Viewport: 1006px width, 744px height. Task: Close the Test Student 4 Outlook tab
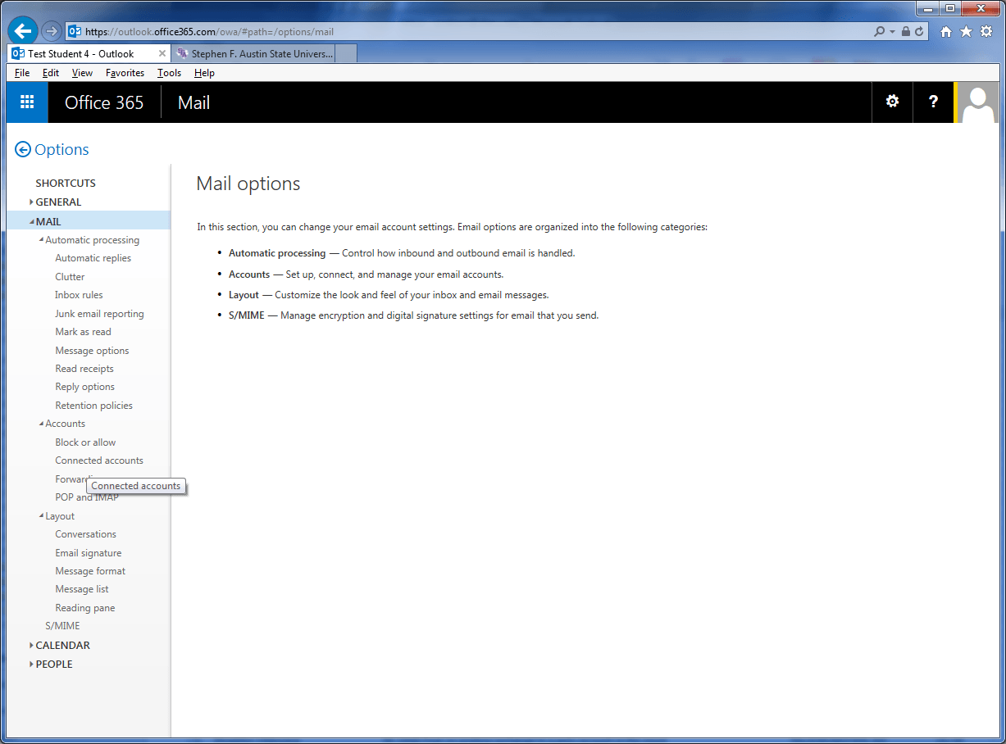click(162, 54)
